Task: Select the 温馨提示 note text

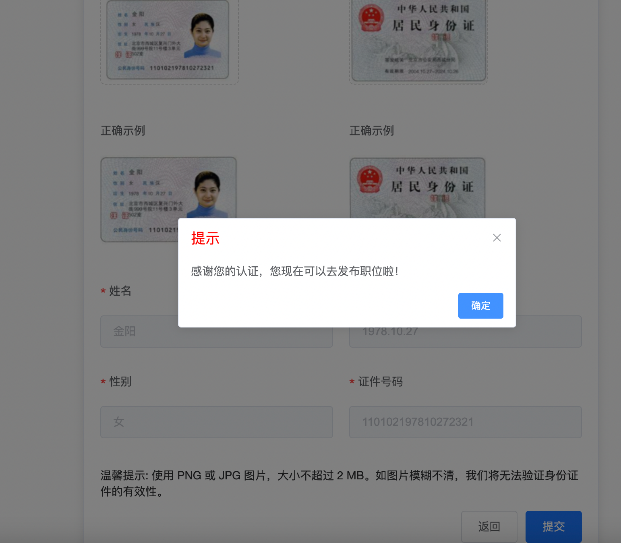Action: 339,483
